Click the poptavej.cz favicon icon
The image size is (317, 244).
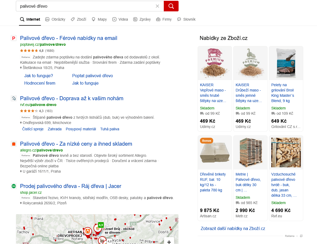click(x=14, y=38)
